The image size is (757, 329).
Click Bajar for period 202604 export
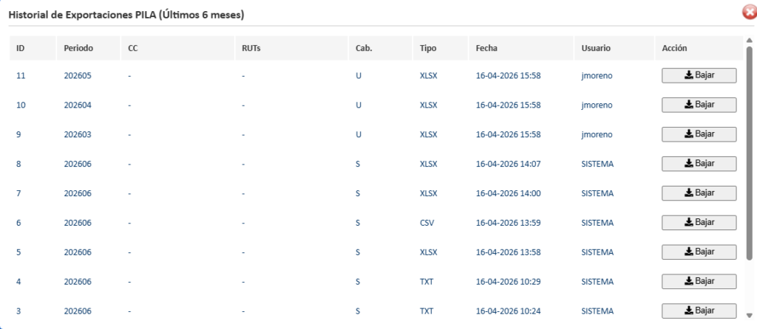699,105
